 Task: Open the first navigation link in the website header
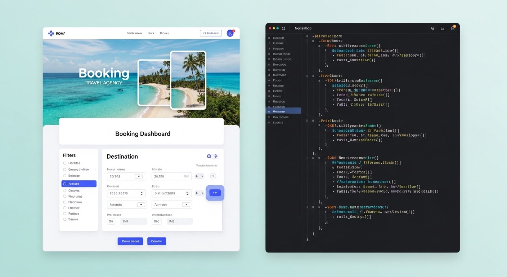pos(134,33)
